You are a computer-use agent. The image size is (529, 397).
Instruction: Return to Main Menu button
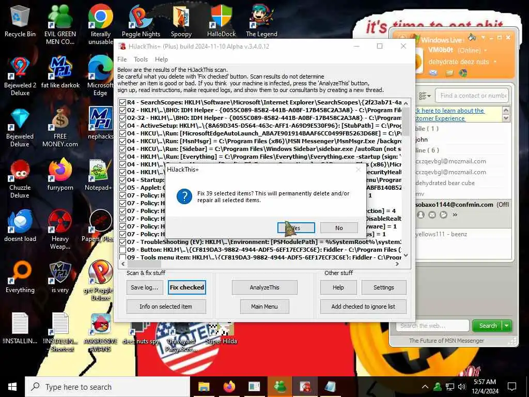tap(264, 307)
